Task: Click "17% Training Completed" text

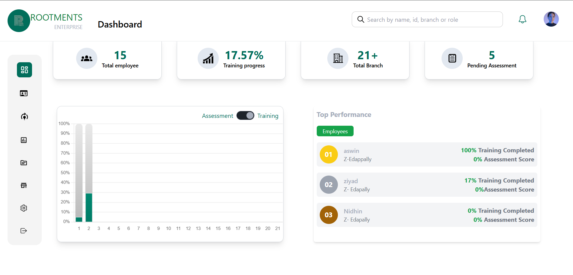Action: [x=499, y=180]
